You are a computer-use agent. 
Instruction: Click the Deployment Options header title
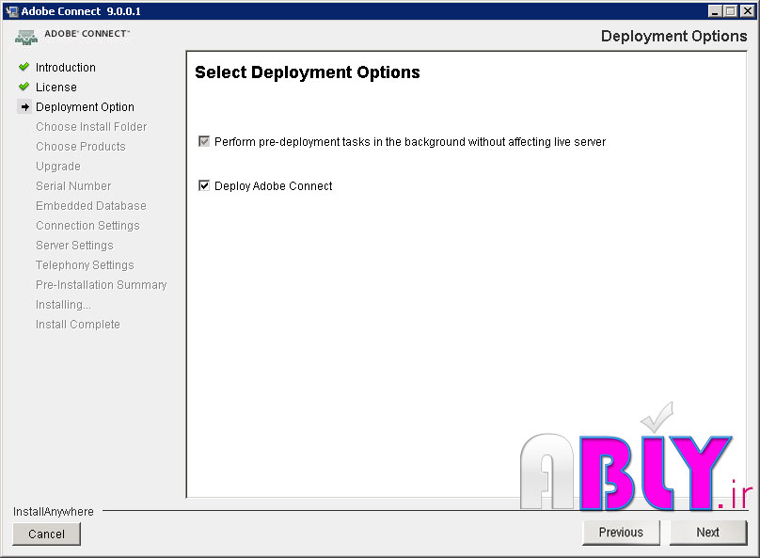click(673, 37)
